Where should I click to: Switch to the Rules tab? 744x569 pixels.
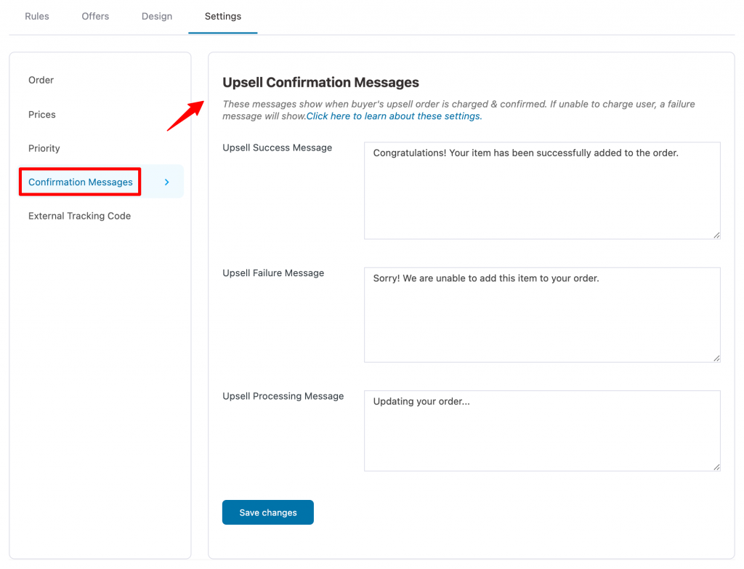pyautogui.click(x=37, y=16)
